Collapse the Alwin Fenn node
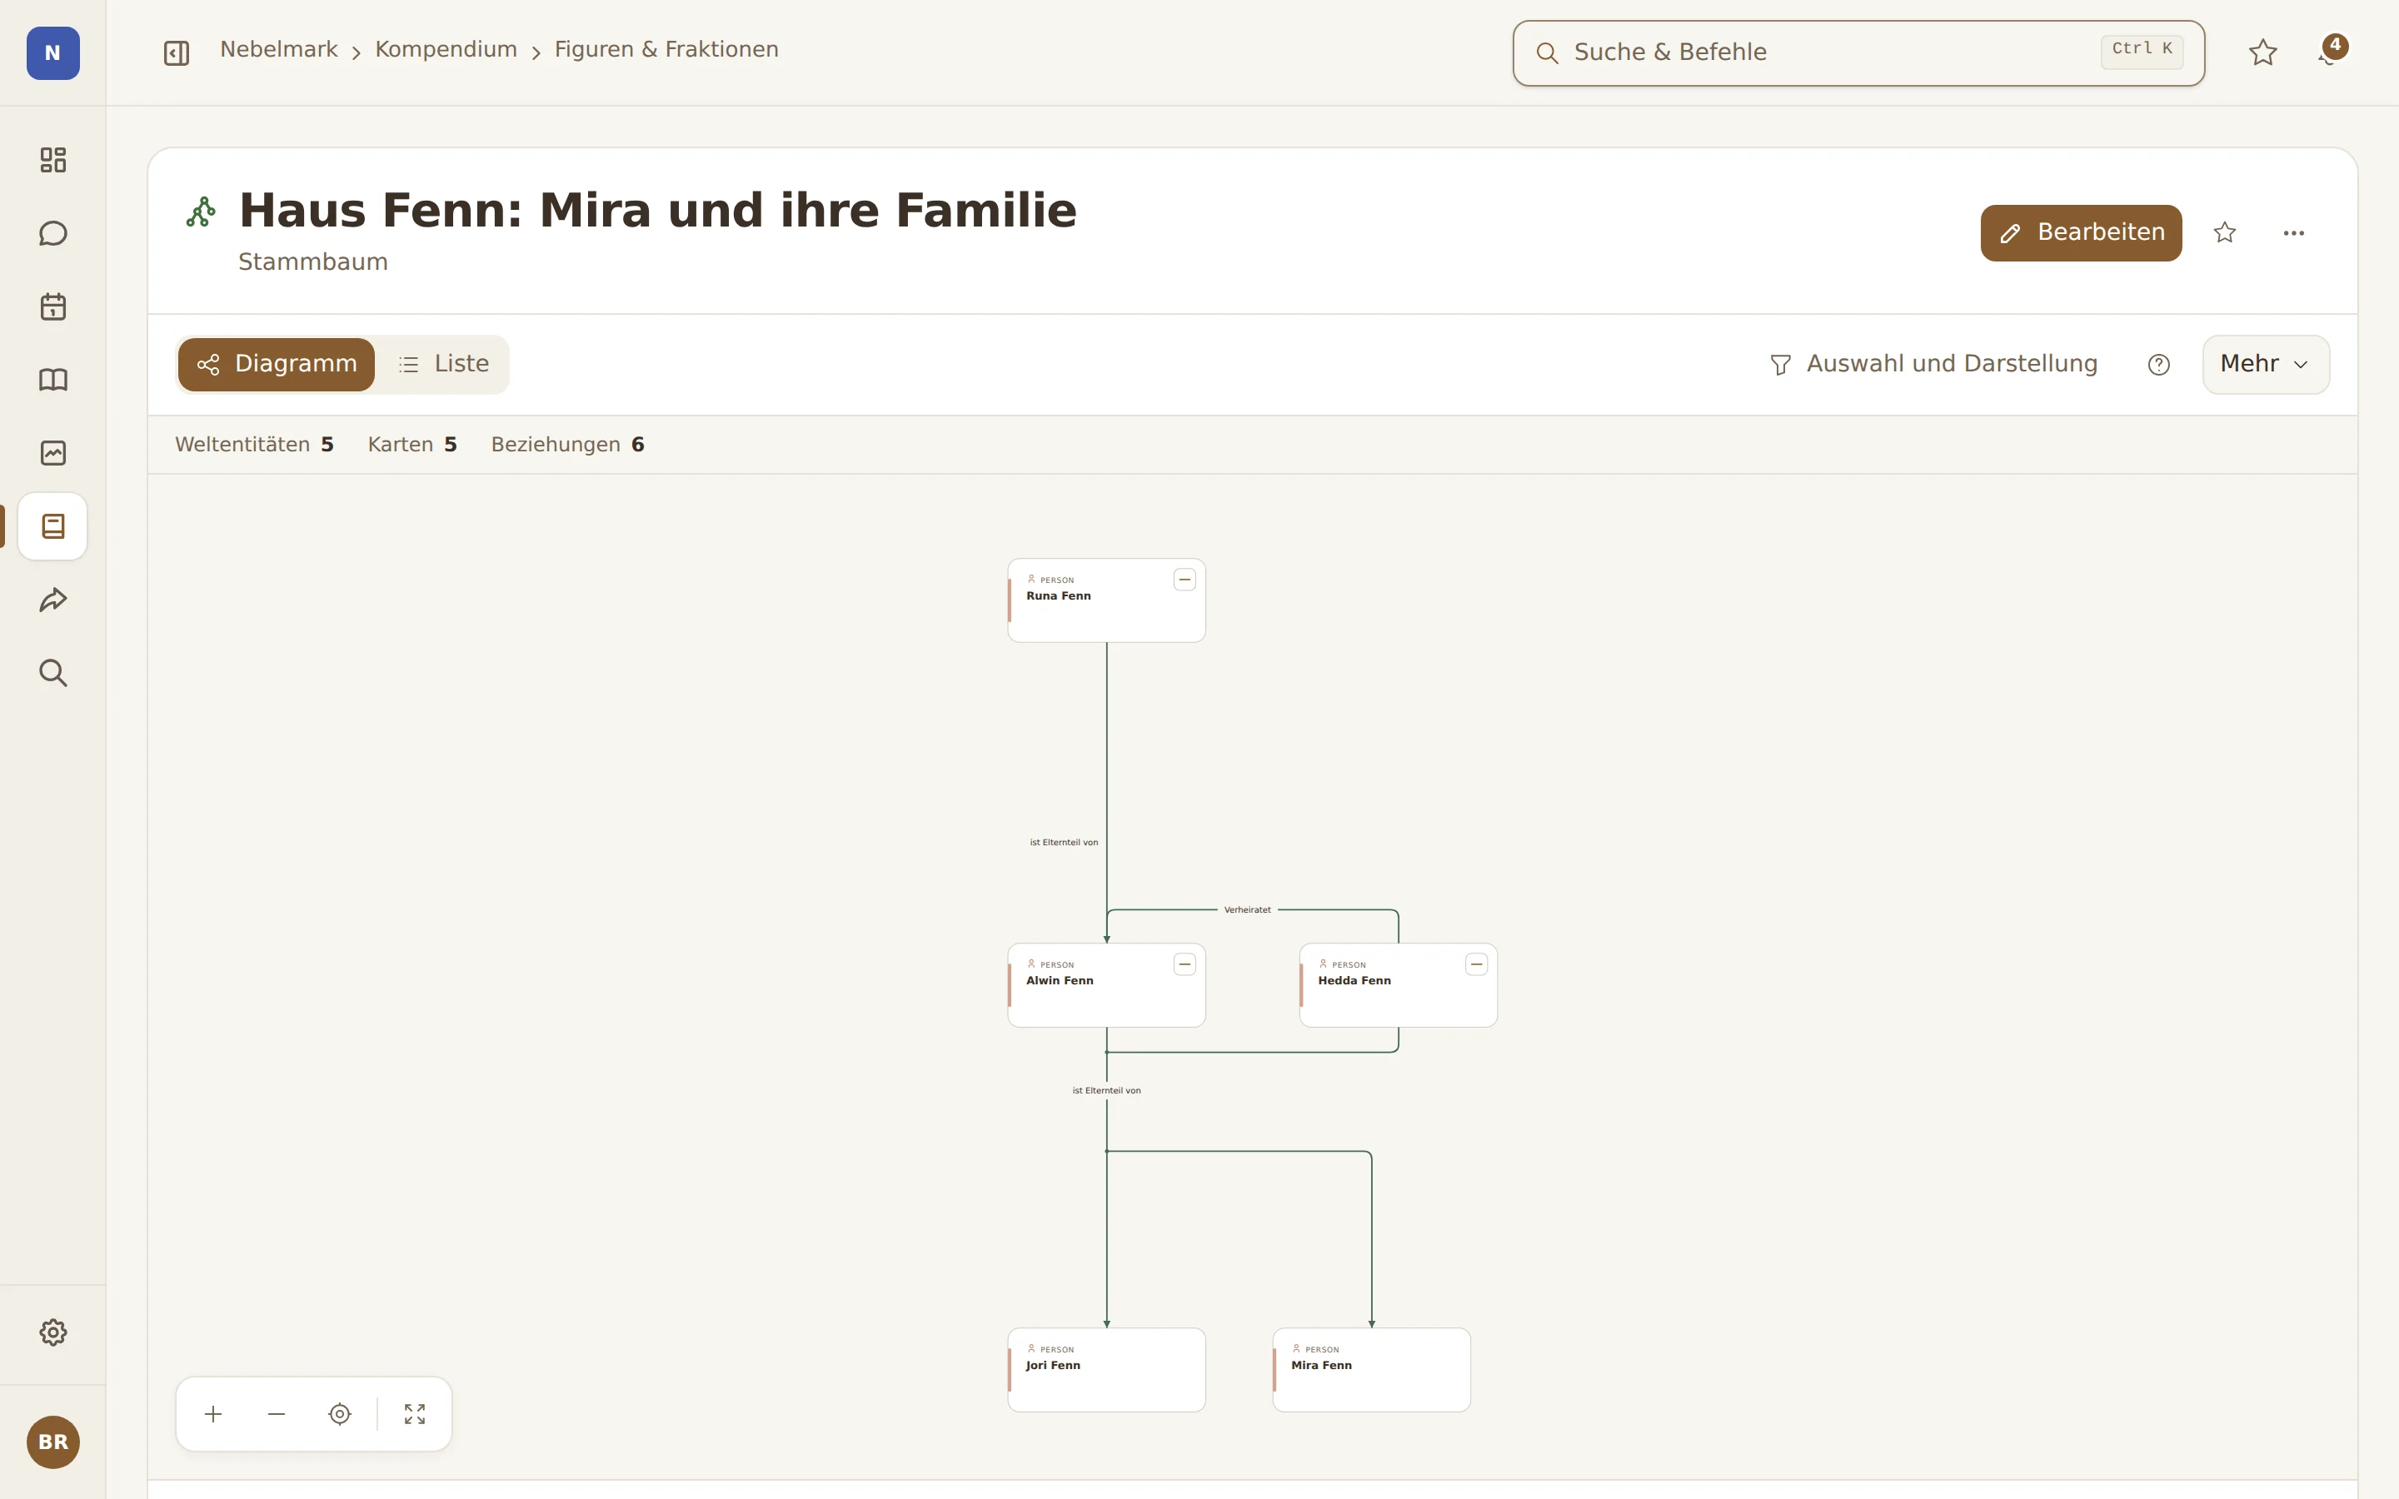Viewport: 2399px width, 1499px height. point(1185,964)
